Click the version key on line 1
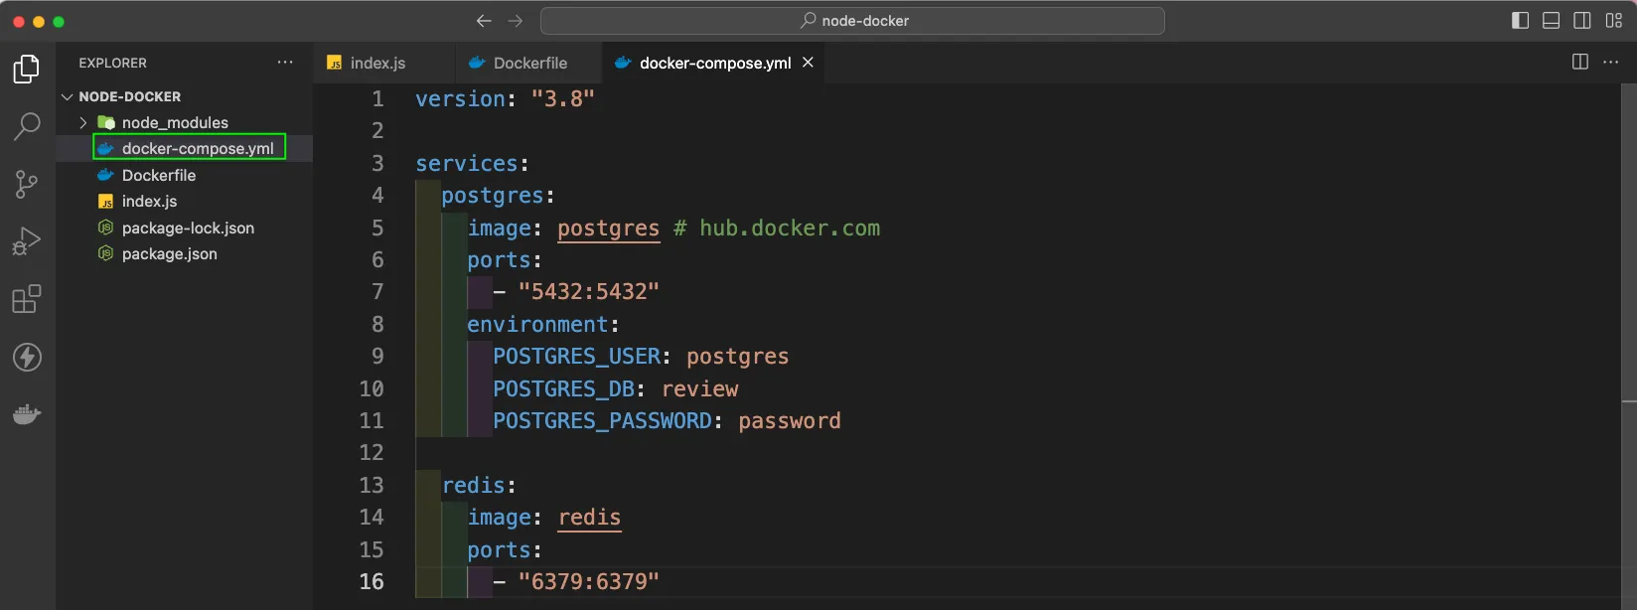The width and height of the screenshot is (1637, 610). click(460, 99)
